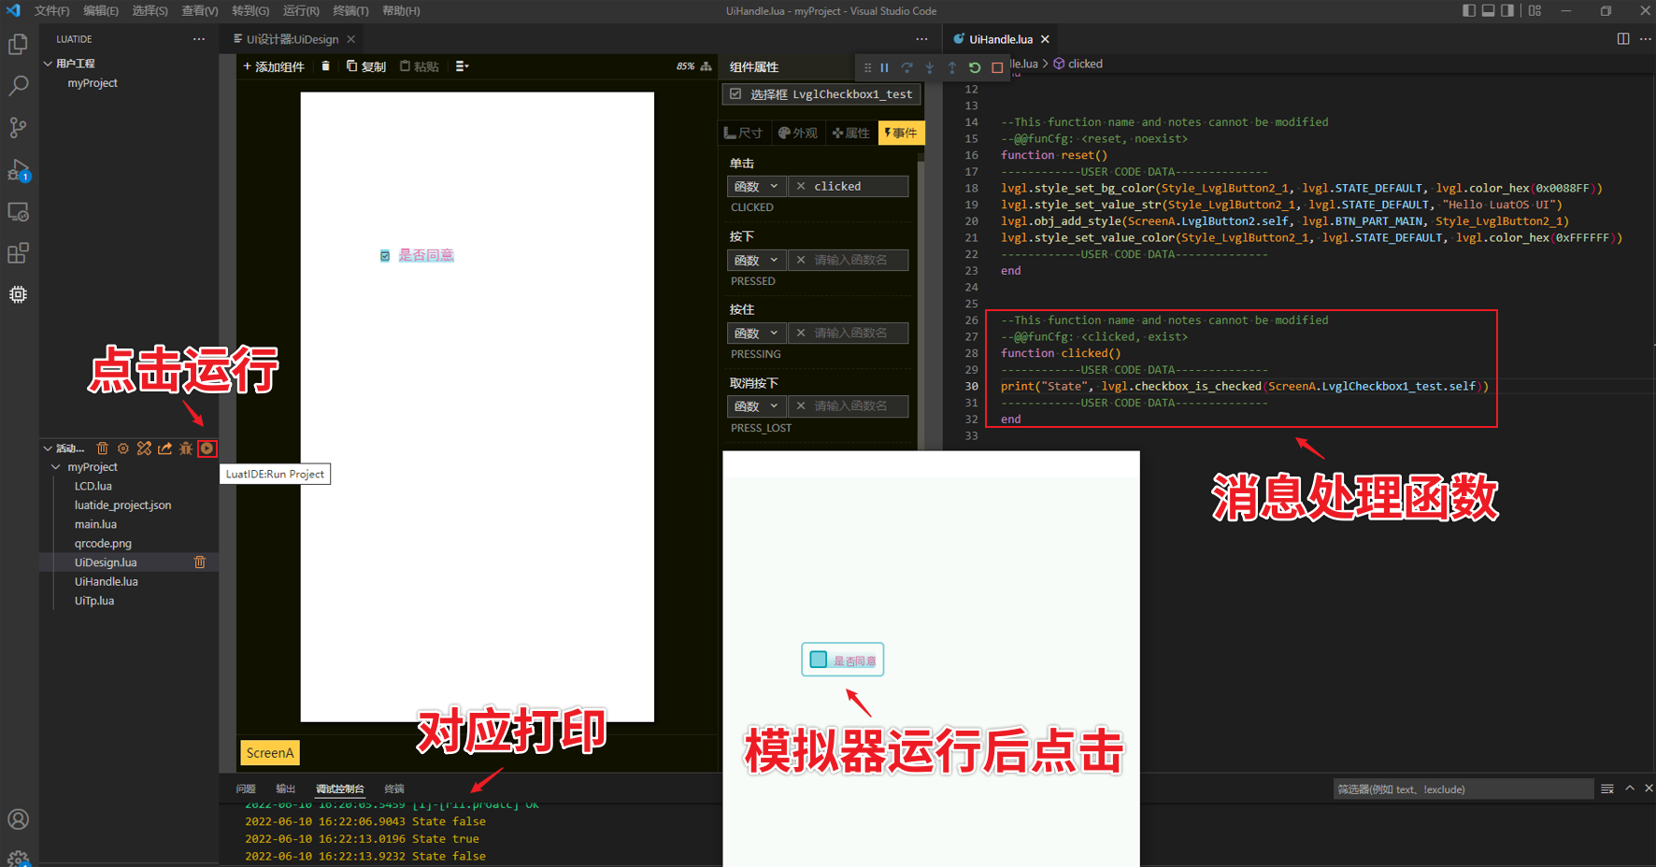Open the 单击 event type dropdown
Viewport: 1656px width, 867px height.
pos(755,187)
